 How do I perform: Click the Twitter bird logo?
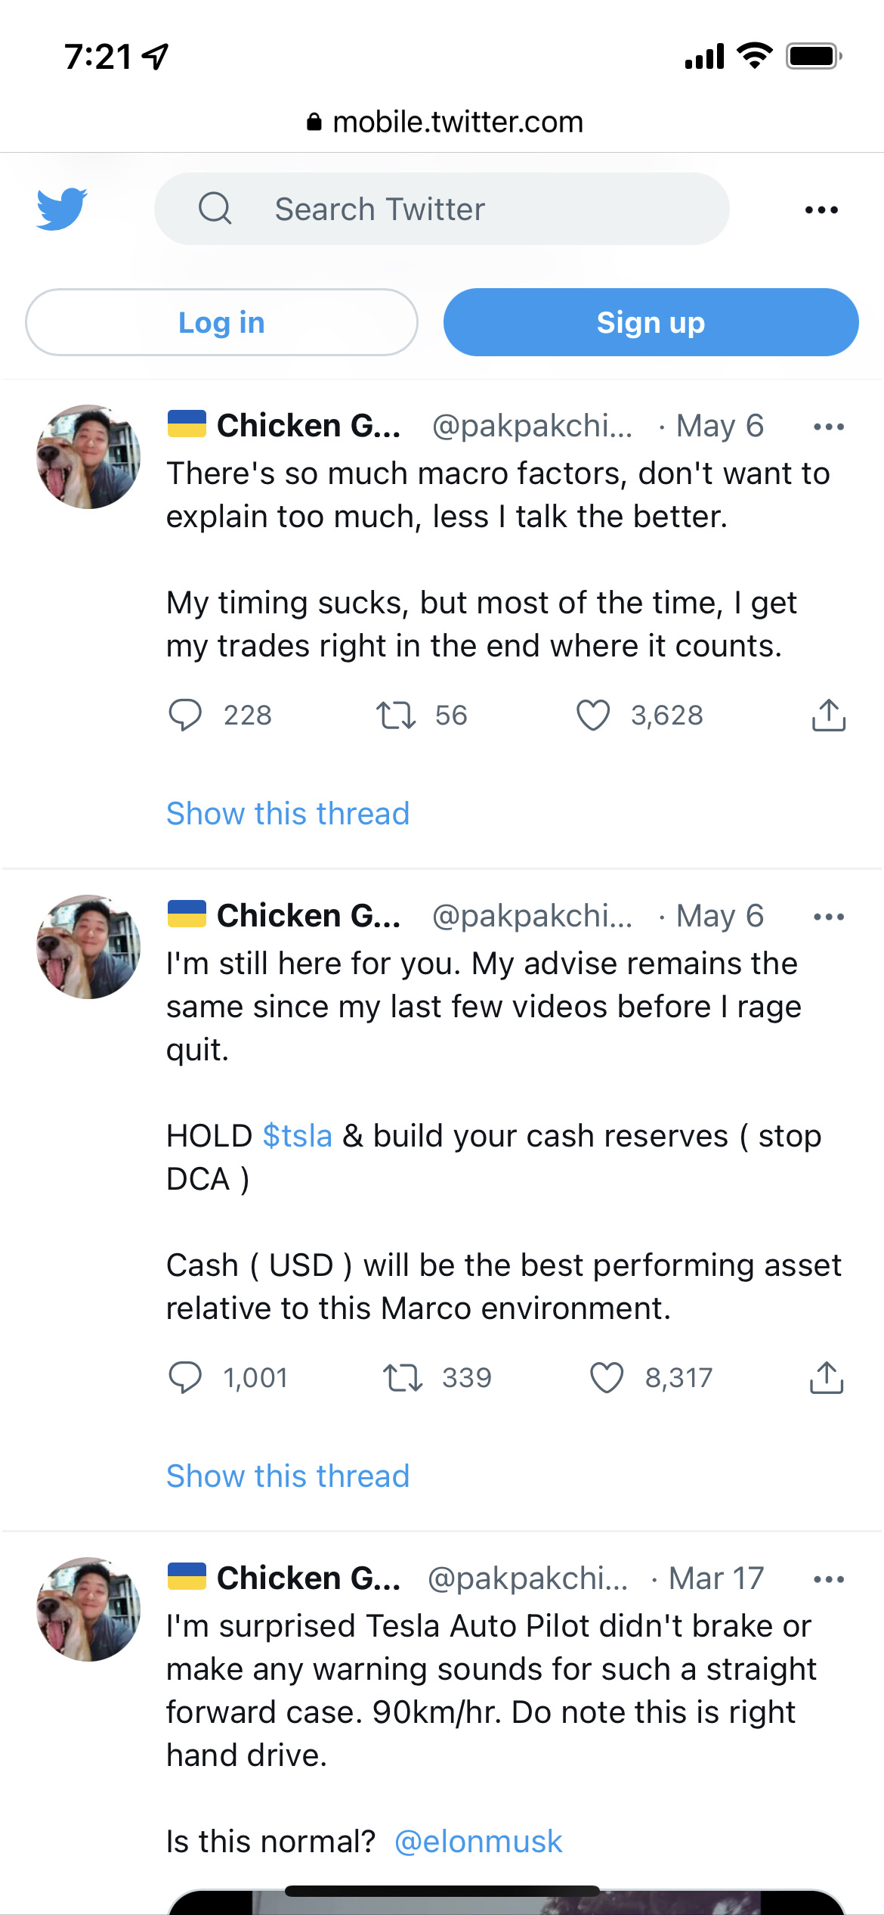point(62,209)
